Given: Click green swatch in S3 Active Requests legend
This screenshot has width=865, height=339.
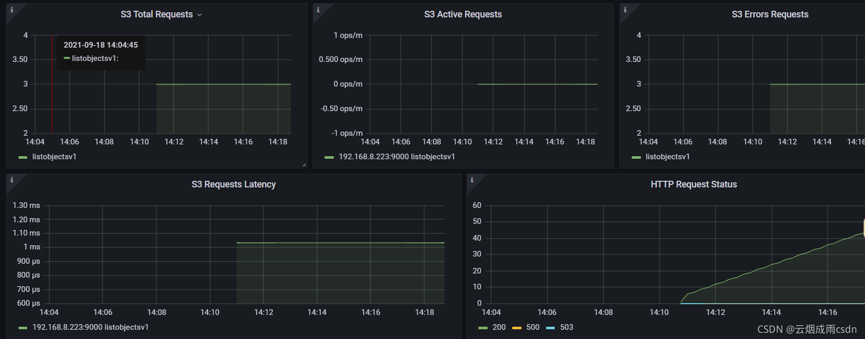Looking at the screenshot, I should (x=329, y=157).
